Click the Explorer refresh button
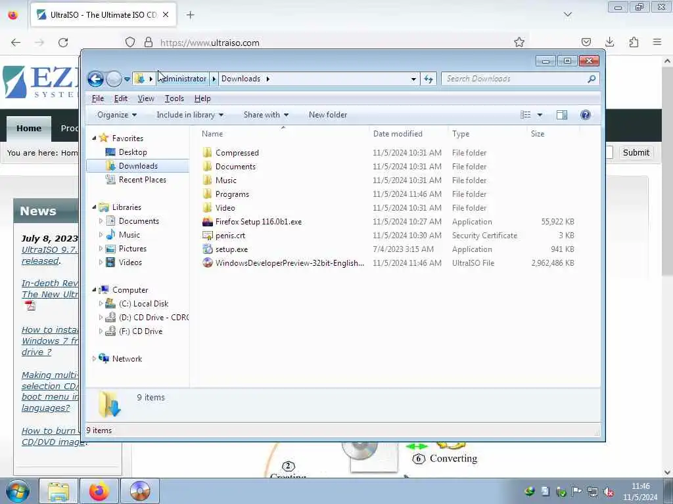The image size is (673, 504). 429,79
